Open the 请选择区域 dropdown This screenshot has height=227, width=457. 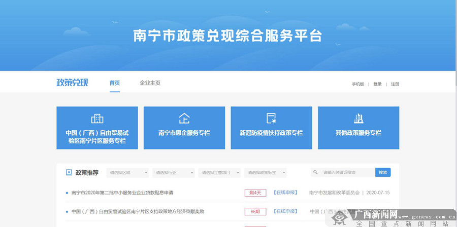click(x=127, y=173)
